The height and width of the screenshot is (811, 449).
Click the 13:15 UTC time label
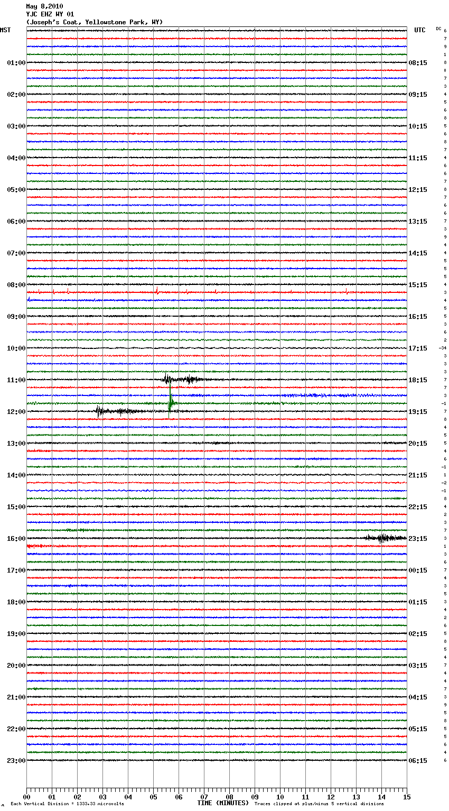(x=418, y=222)
